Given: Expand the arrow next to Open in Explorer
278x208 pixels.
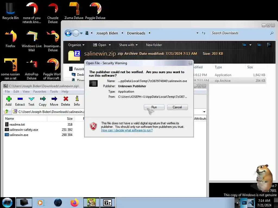Looking at the screenshot, I should pos(110,45).
